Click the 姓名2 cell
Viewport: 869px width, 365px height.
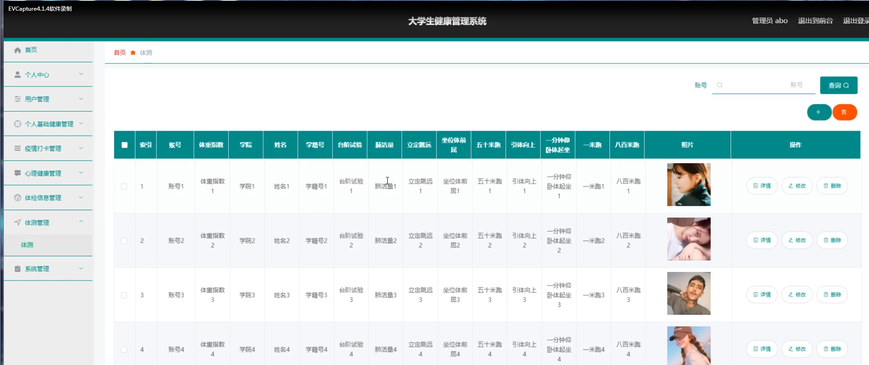pyautogui.click(x=282, y=240)
